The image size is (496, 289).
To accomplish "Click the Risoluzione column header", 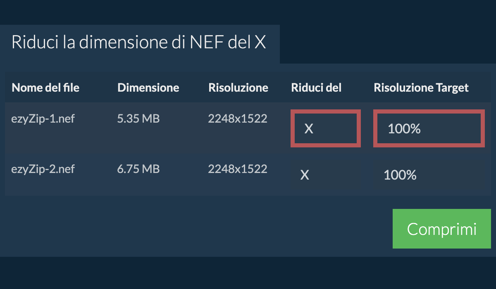I will (238, 88).
